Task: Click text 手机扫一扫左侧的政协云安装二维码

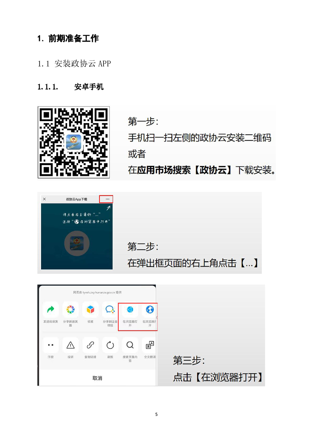Action: tap(200, 137)
